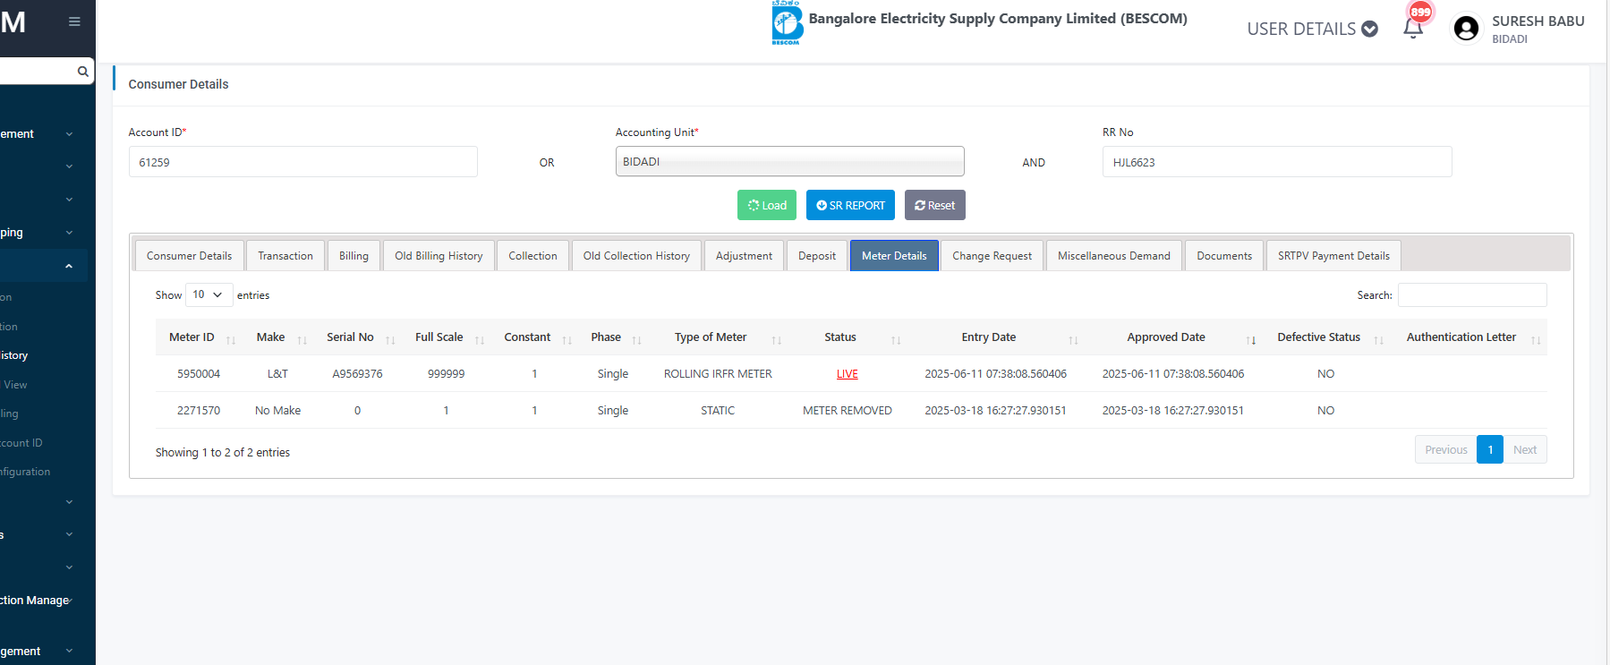
Task: Click the green Load button
Action: pyautogui.click(x=767, y=205)
